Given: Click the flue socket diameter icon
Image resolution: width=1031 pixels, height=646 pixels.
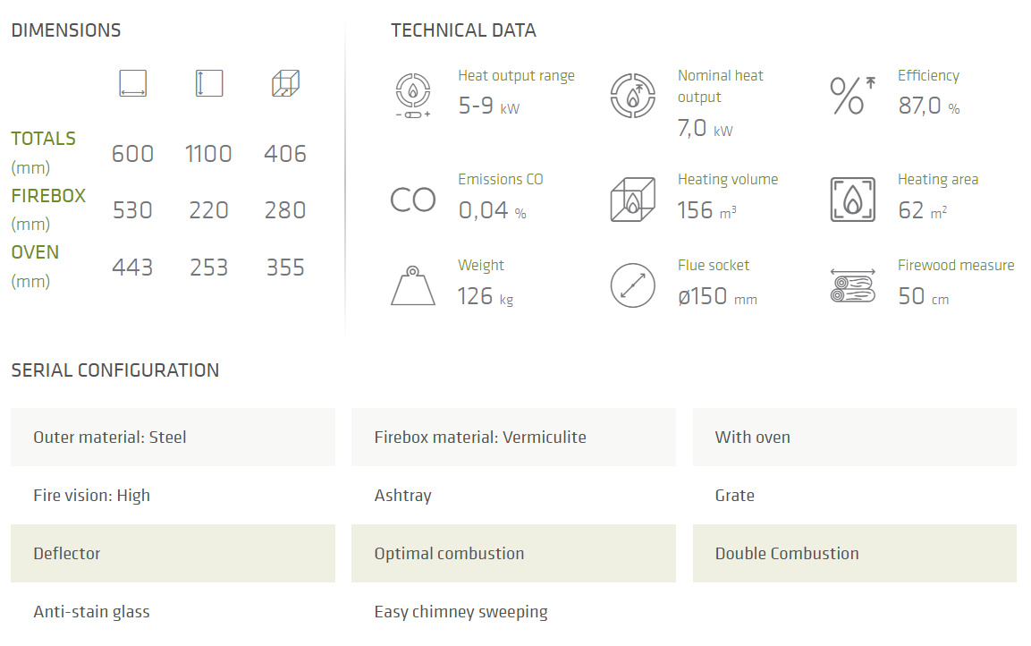Looking at the screenshot, I should [x=633, y=285].
